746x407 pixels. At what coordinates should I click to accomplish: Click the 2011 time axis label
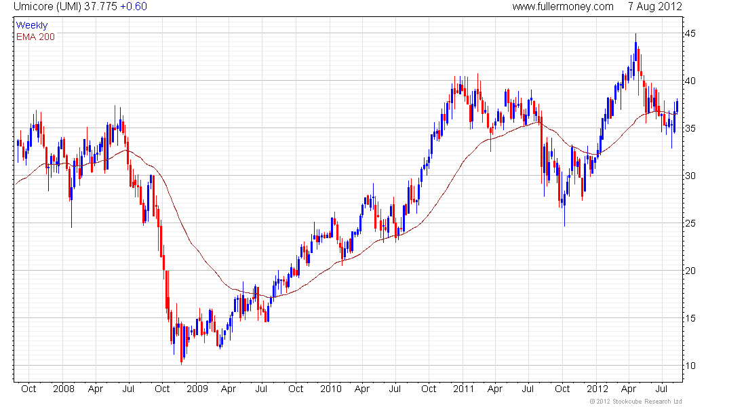click(463, 389)
